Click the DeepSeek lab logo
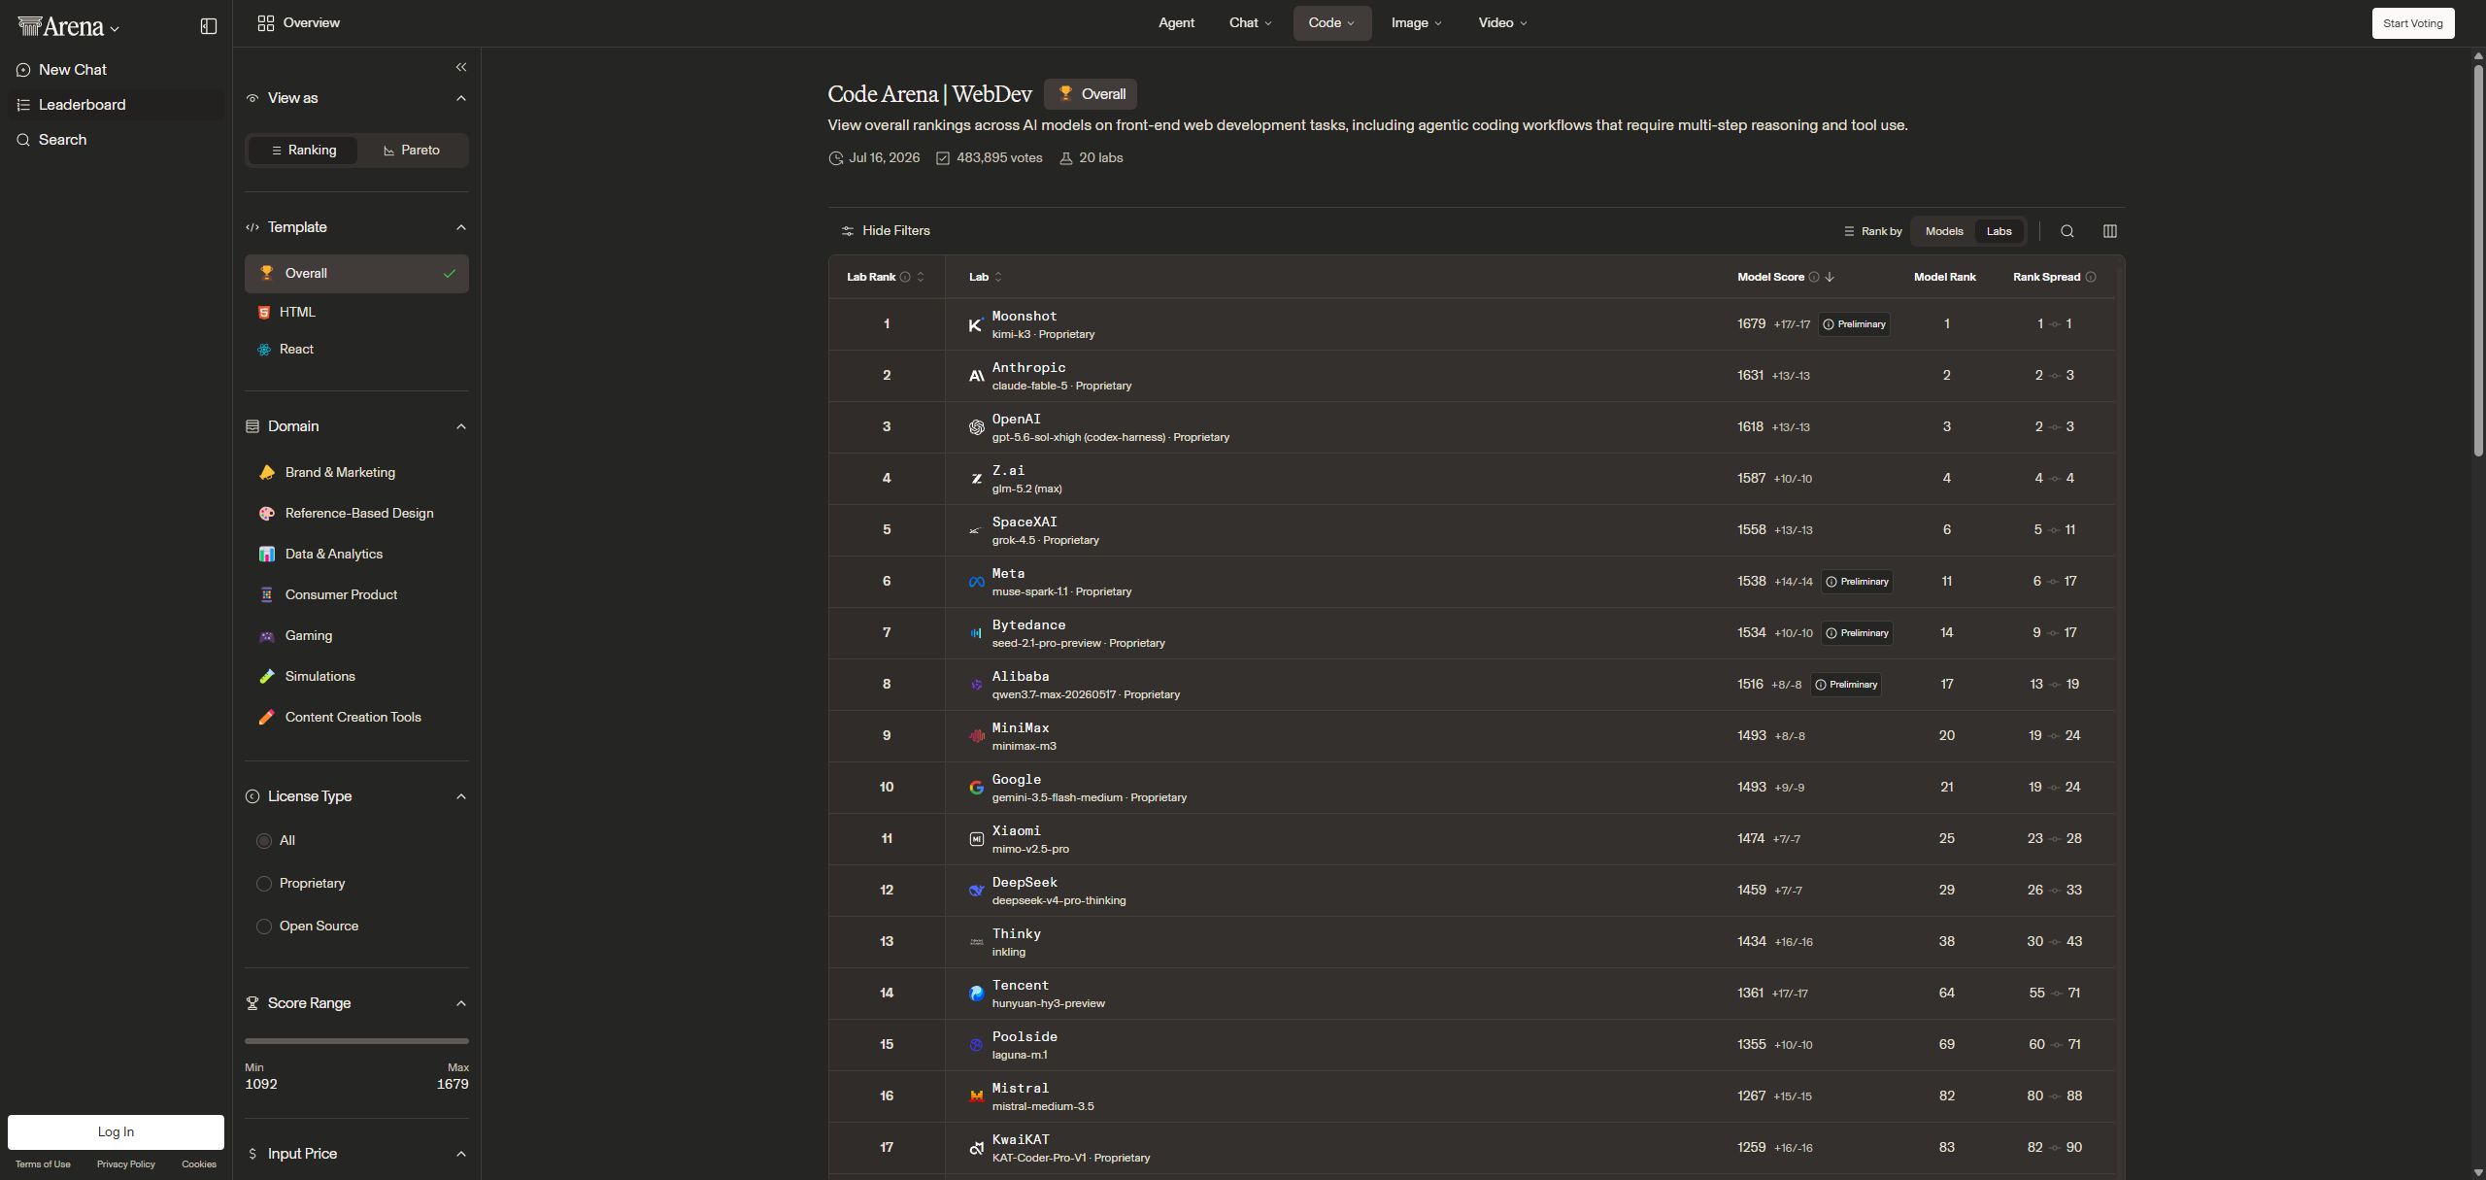Viewport: 2486px width, 1180px height. 976,891
